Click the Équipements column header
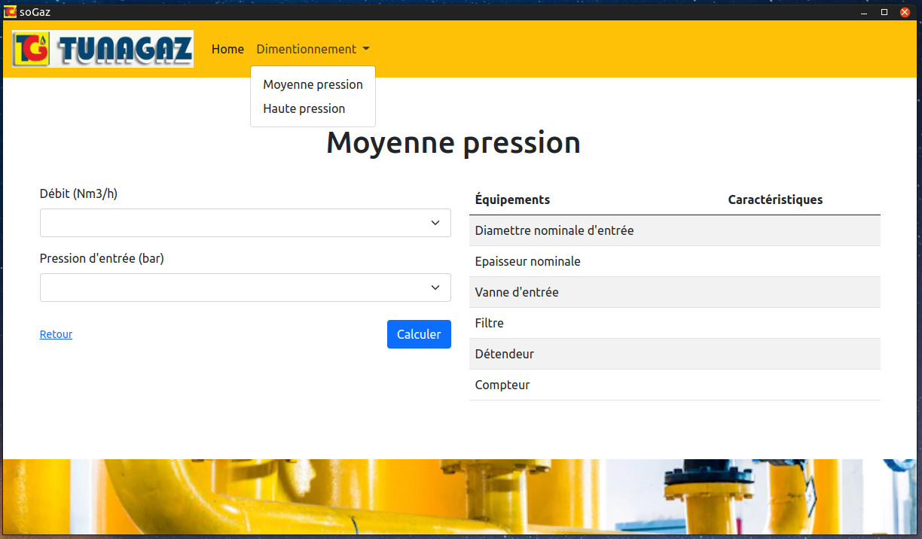 click(512, 199)
